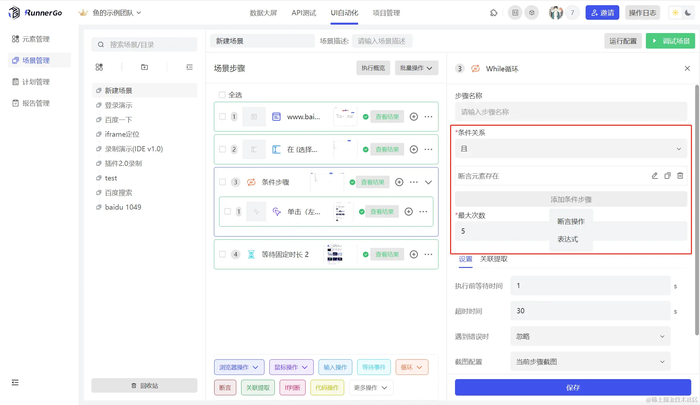The width and height of the screenshot is (700, 405).
Task: Delete the 断言元素存在 condition with trash icon
Action: click(x=680, y=176)
